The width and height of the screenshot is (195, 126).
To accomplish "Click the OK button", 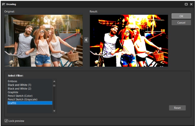I will [x=181, y=16].
